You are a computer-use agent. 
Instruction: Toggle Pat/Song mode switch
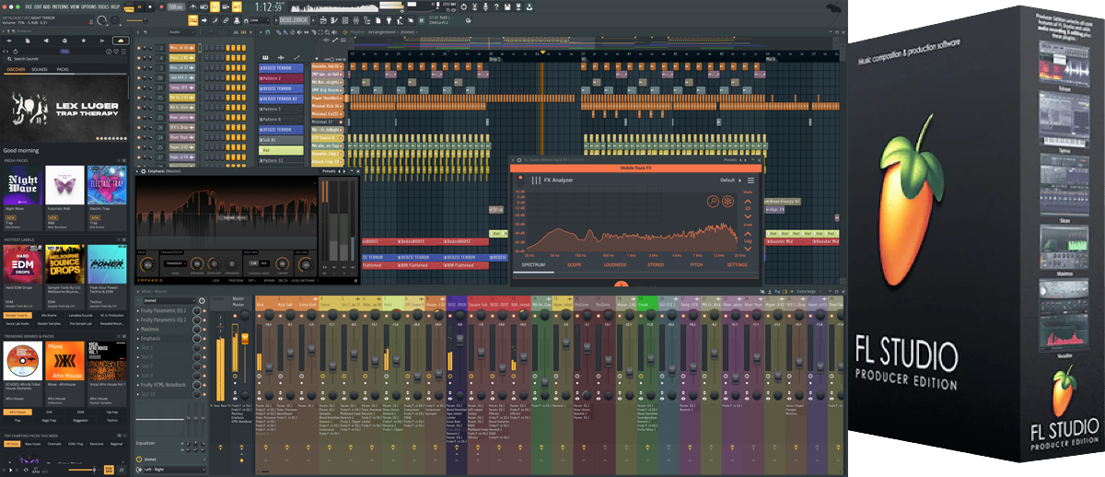(x=128, y=6)
